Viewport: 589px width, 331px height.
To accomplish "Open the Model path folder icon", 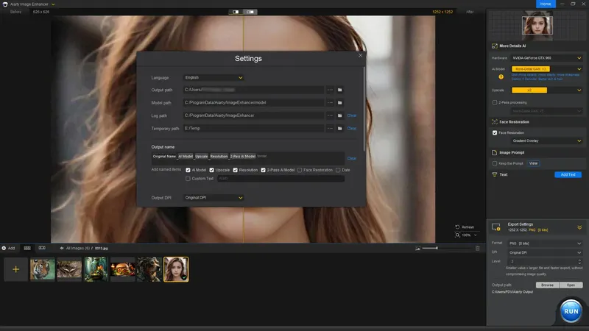I will (339, 103).
